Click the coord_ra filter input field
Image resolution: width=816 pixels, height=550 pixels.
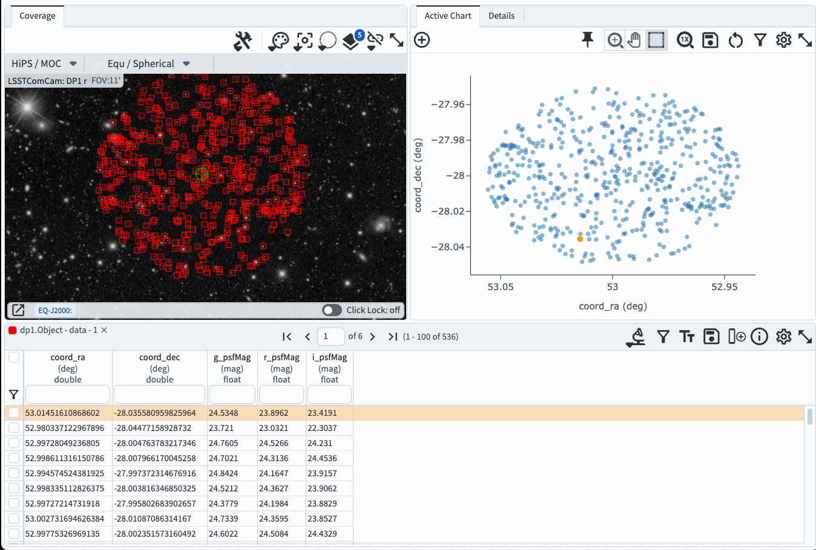coord(68,394)
